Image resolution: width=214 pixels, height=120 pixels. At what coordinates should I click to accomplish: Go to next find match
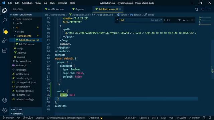click(x=184, y=20)
